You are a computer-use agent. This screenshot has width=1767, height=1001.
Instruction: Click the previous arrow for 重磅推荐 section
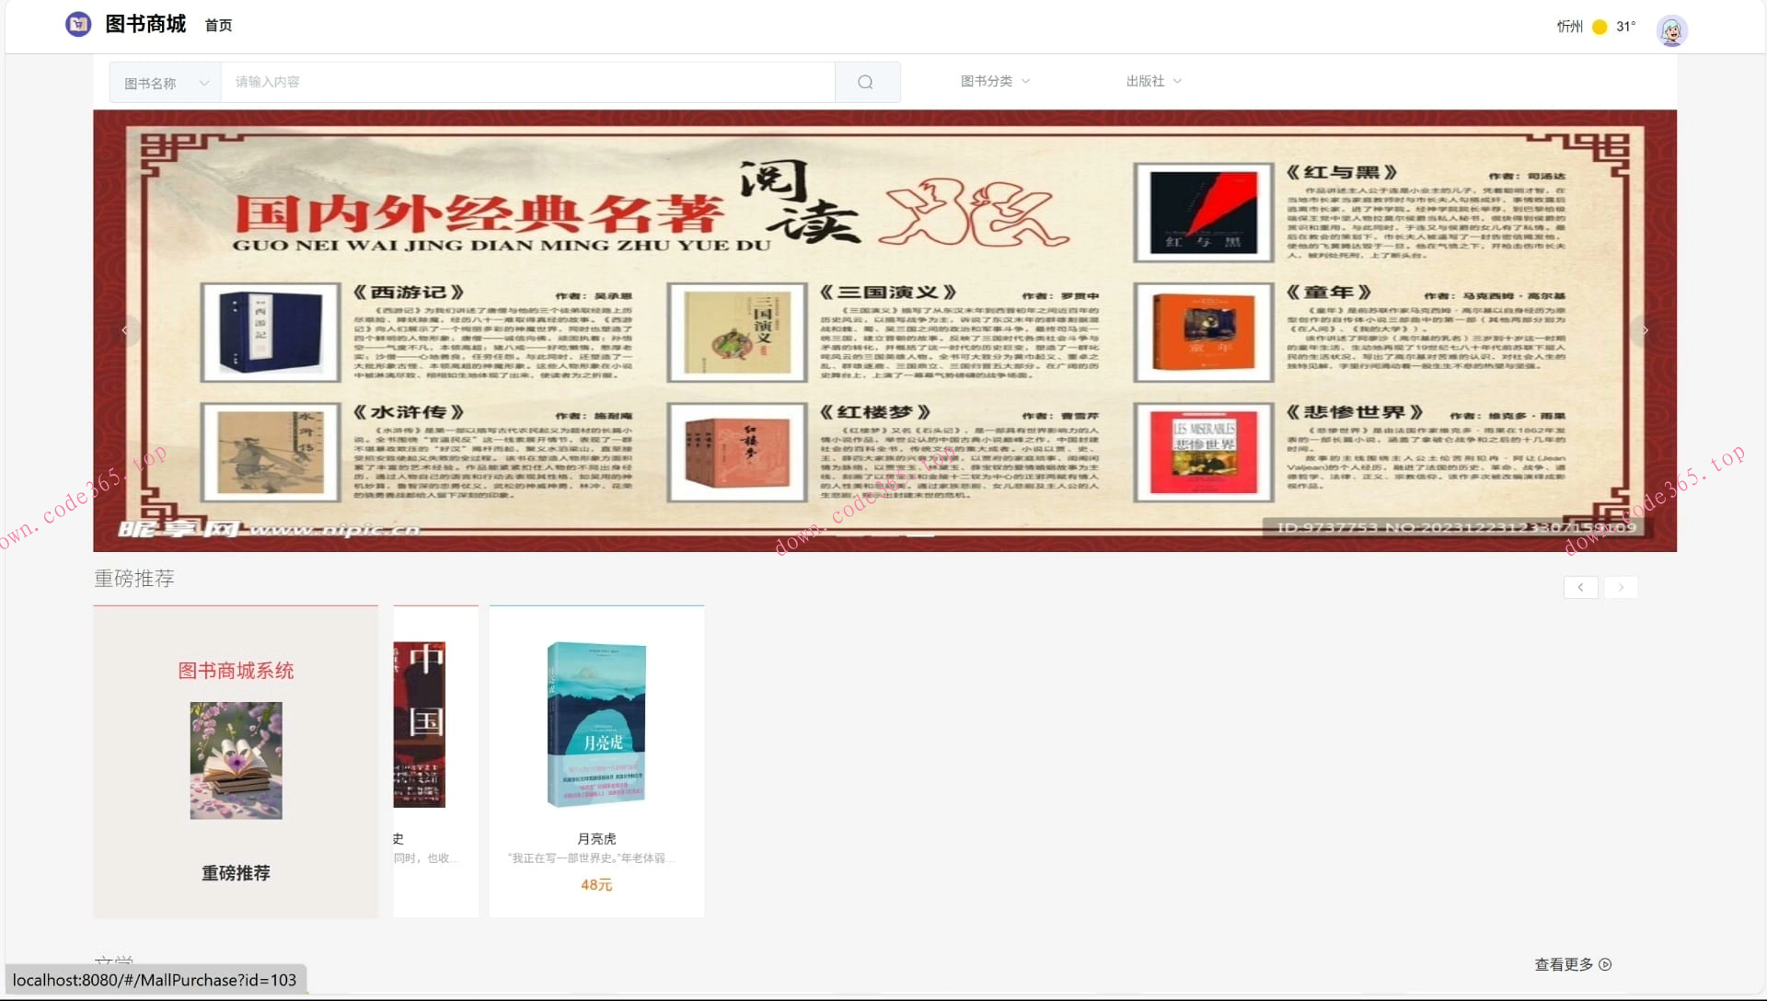(x=1580, y=587)
